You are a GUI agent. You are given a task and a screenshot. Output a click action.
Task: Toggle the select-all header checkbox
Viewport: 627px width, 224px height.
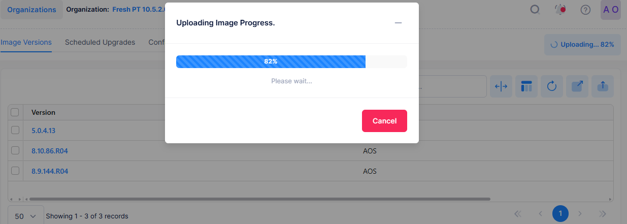(15, 112)
